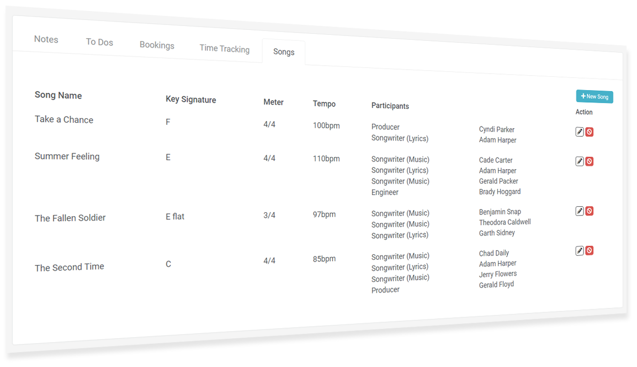Edit The Second Time song

[580, 250]
